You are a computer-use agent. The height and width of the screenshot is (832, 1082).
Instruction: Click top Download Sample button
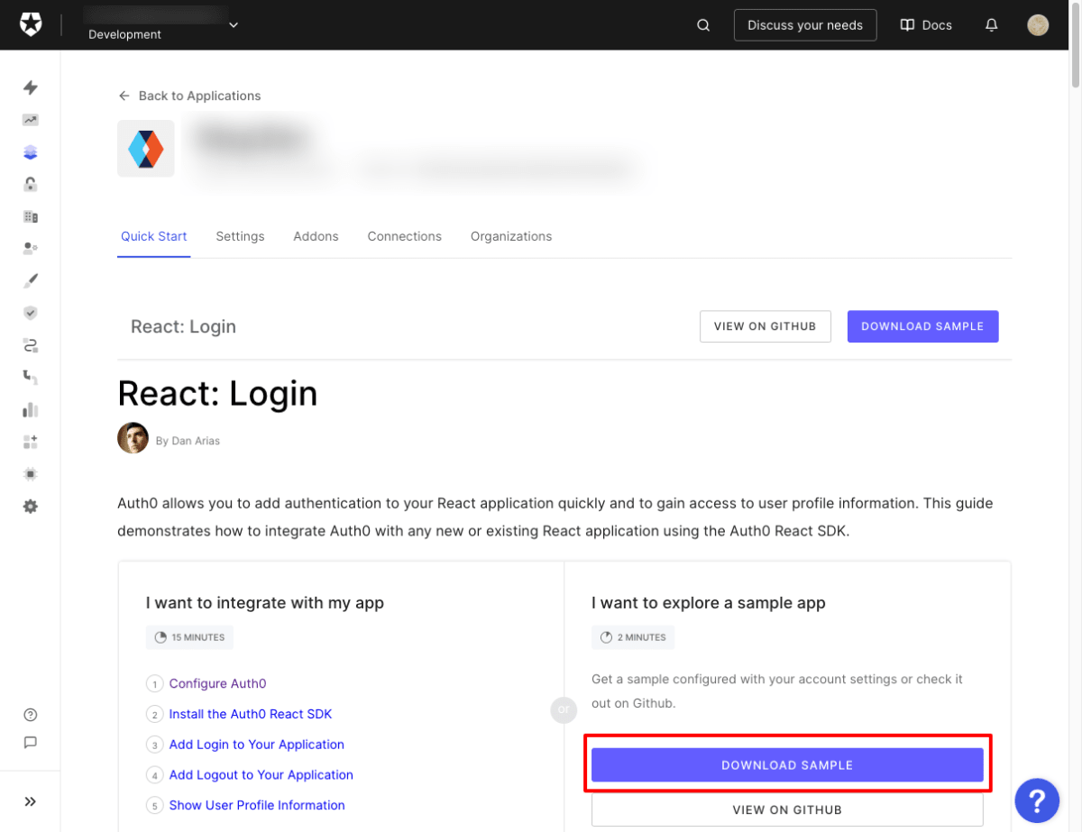(x=922, y=326)
